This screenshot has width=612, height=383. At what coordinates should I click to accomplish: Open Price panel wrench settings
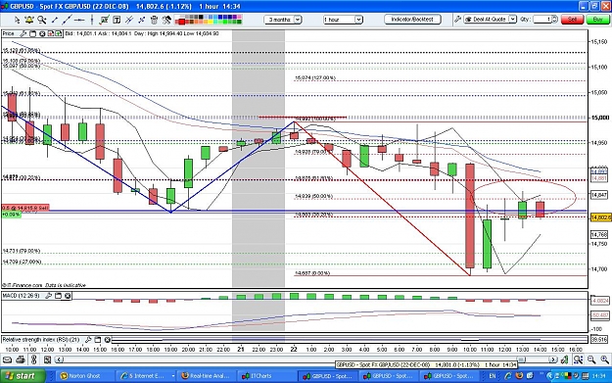[x=24, y=34]
